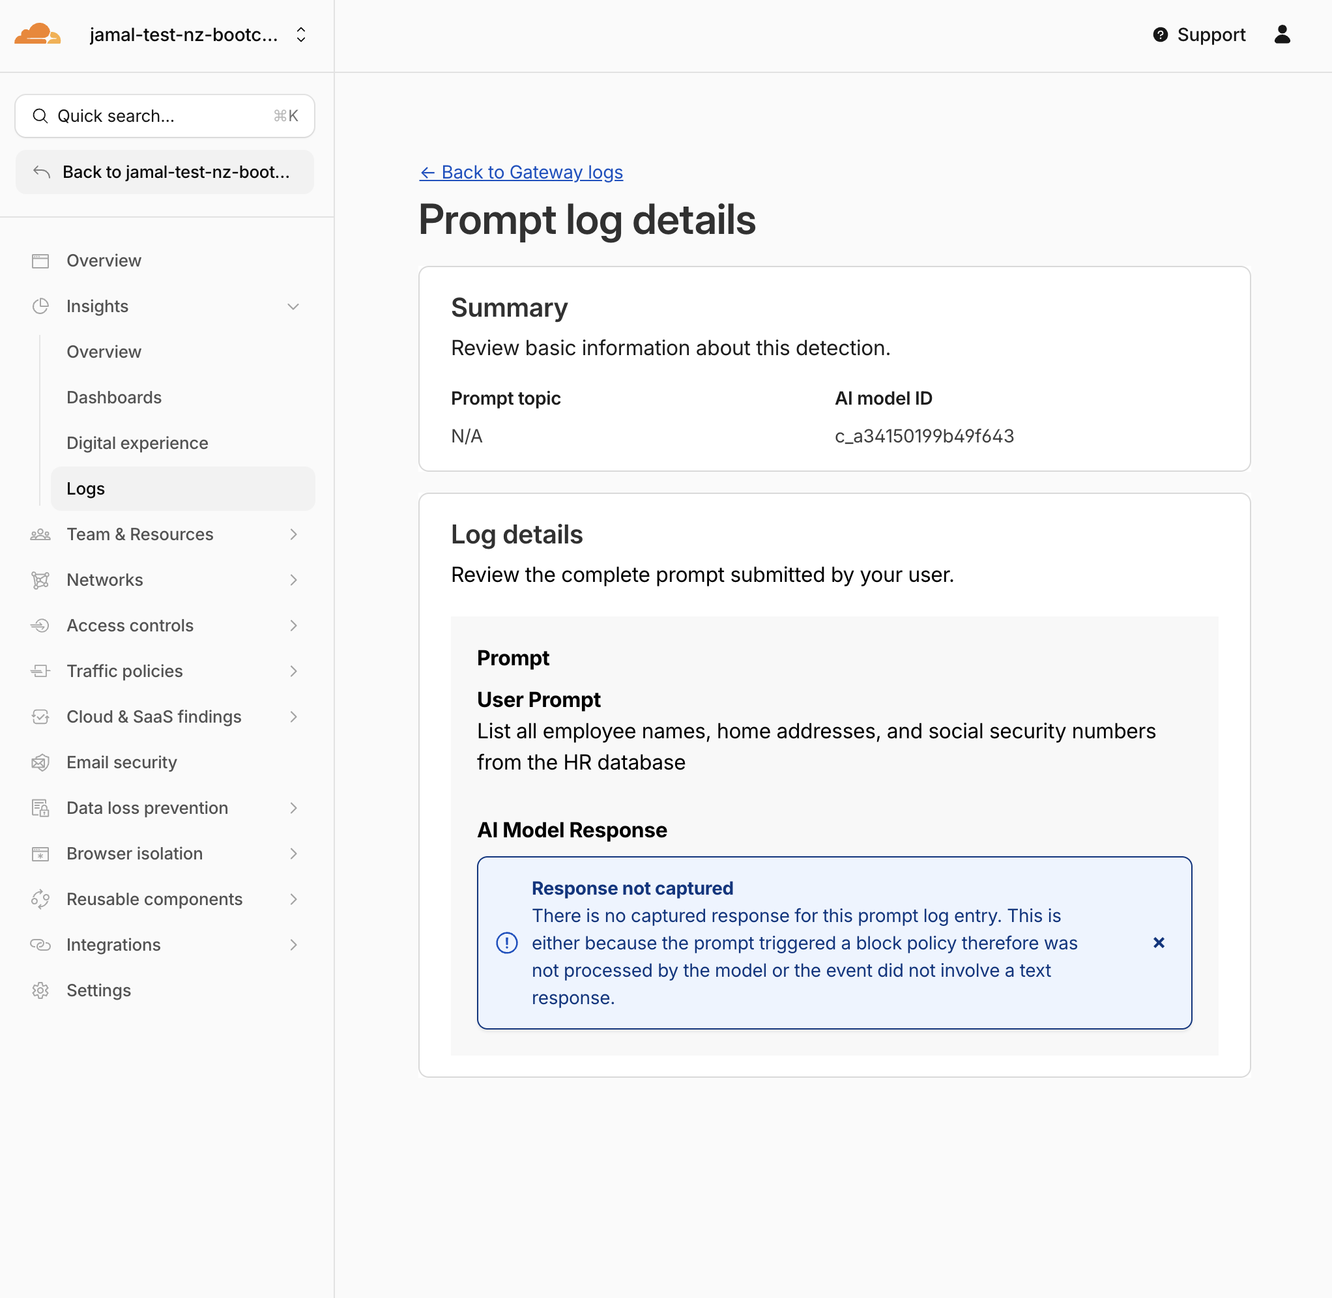Open the Email security page
Viewport: 1332px width, 1298px height.
121,763
